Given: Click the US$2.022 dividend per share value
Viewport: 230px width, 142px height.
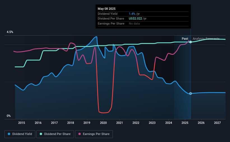Looking at the screenshot, I should coord(135,19).
